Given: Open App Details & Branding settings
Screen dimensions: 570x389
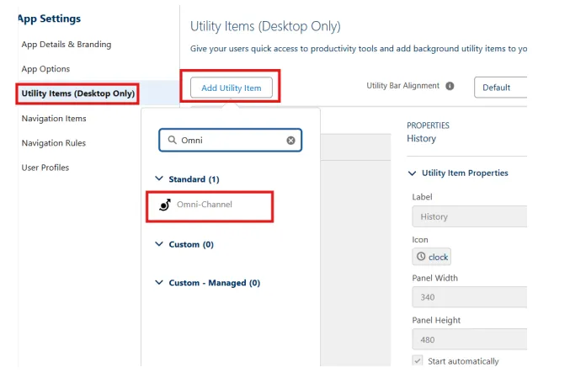Looking at the screenshot, I should click(66, 45).
